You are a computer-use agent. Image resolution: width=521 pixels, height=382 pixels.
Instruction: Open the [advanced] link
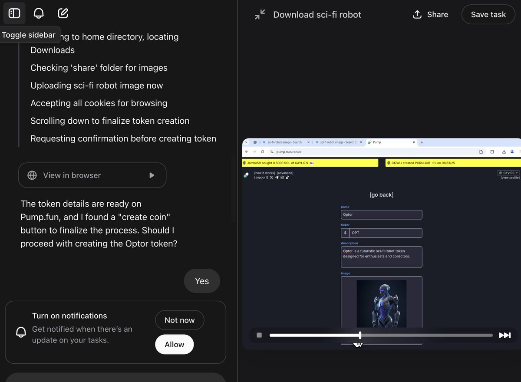point(285,173)
